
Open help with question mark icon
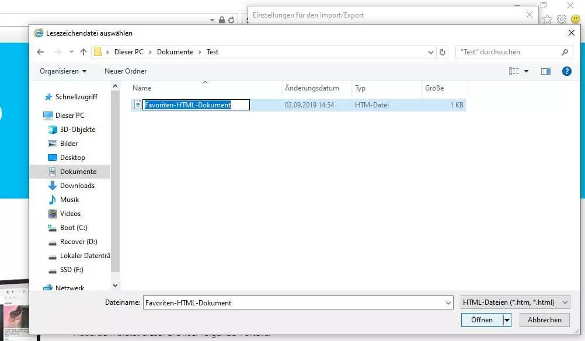(x=566, y=71)
